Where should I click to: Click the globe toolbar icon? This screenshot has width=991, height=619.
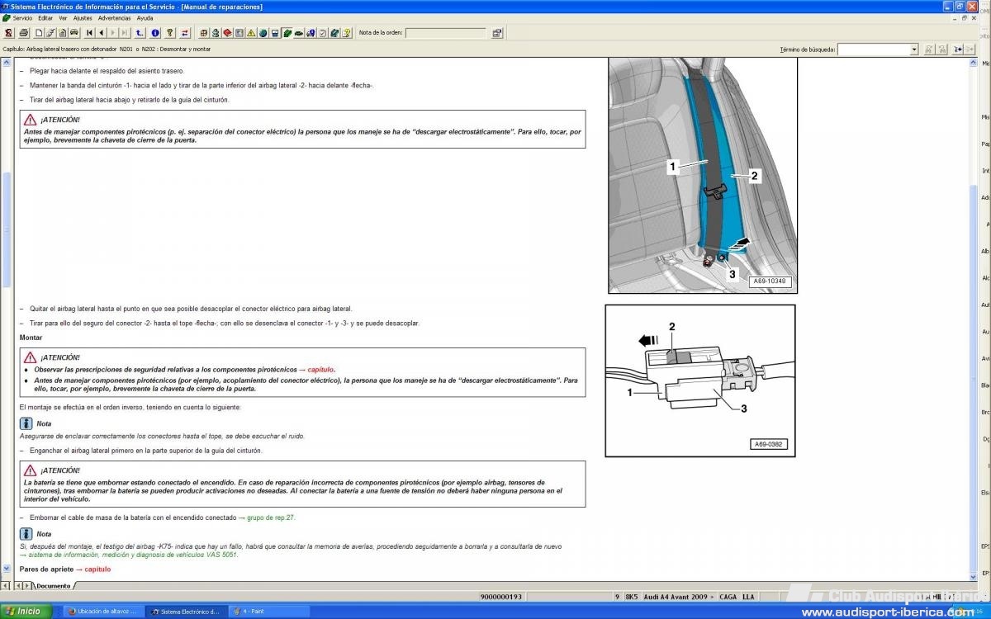coord(263,33)
